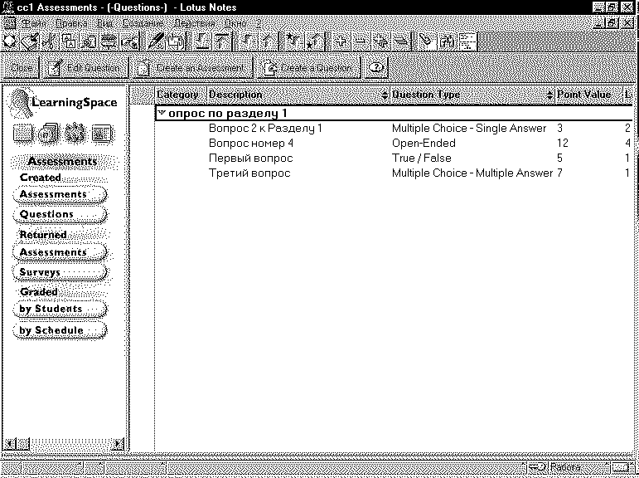The width and height of the screenshot is (639, 478).
Task: Open the LearningSpace Schedule icon
Action: 23,134
